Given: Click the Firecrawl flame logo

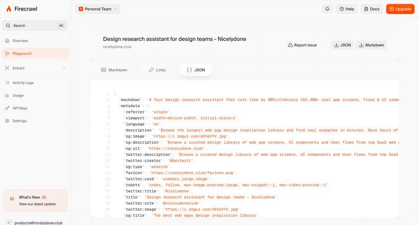Looking at the screenshot, I should (8, 9).
